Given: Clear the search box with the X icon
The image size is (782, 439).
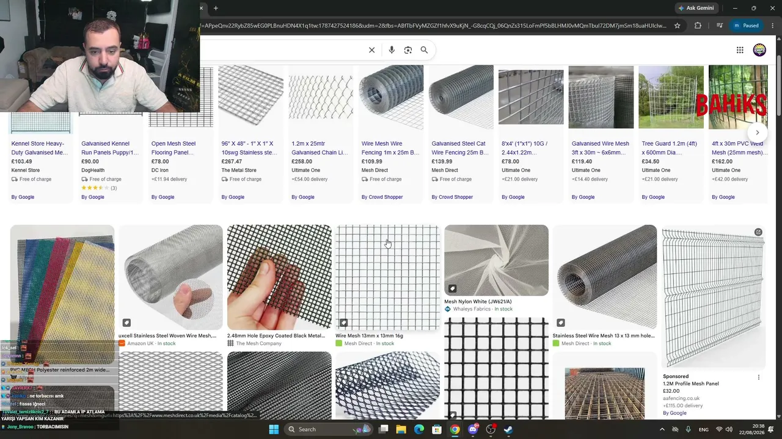Looking at the screenshot, I should click(371, 50).
